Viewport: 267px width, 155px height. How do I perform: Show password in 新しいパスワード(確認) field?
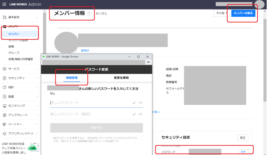pos(140,114)
